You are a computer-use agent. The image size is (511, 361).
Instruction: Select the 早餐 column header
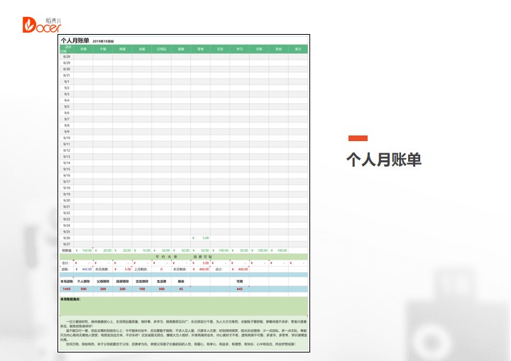(x=83, y=49)
